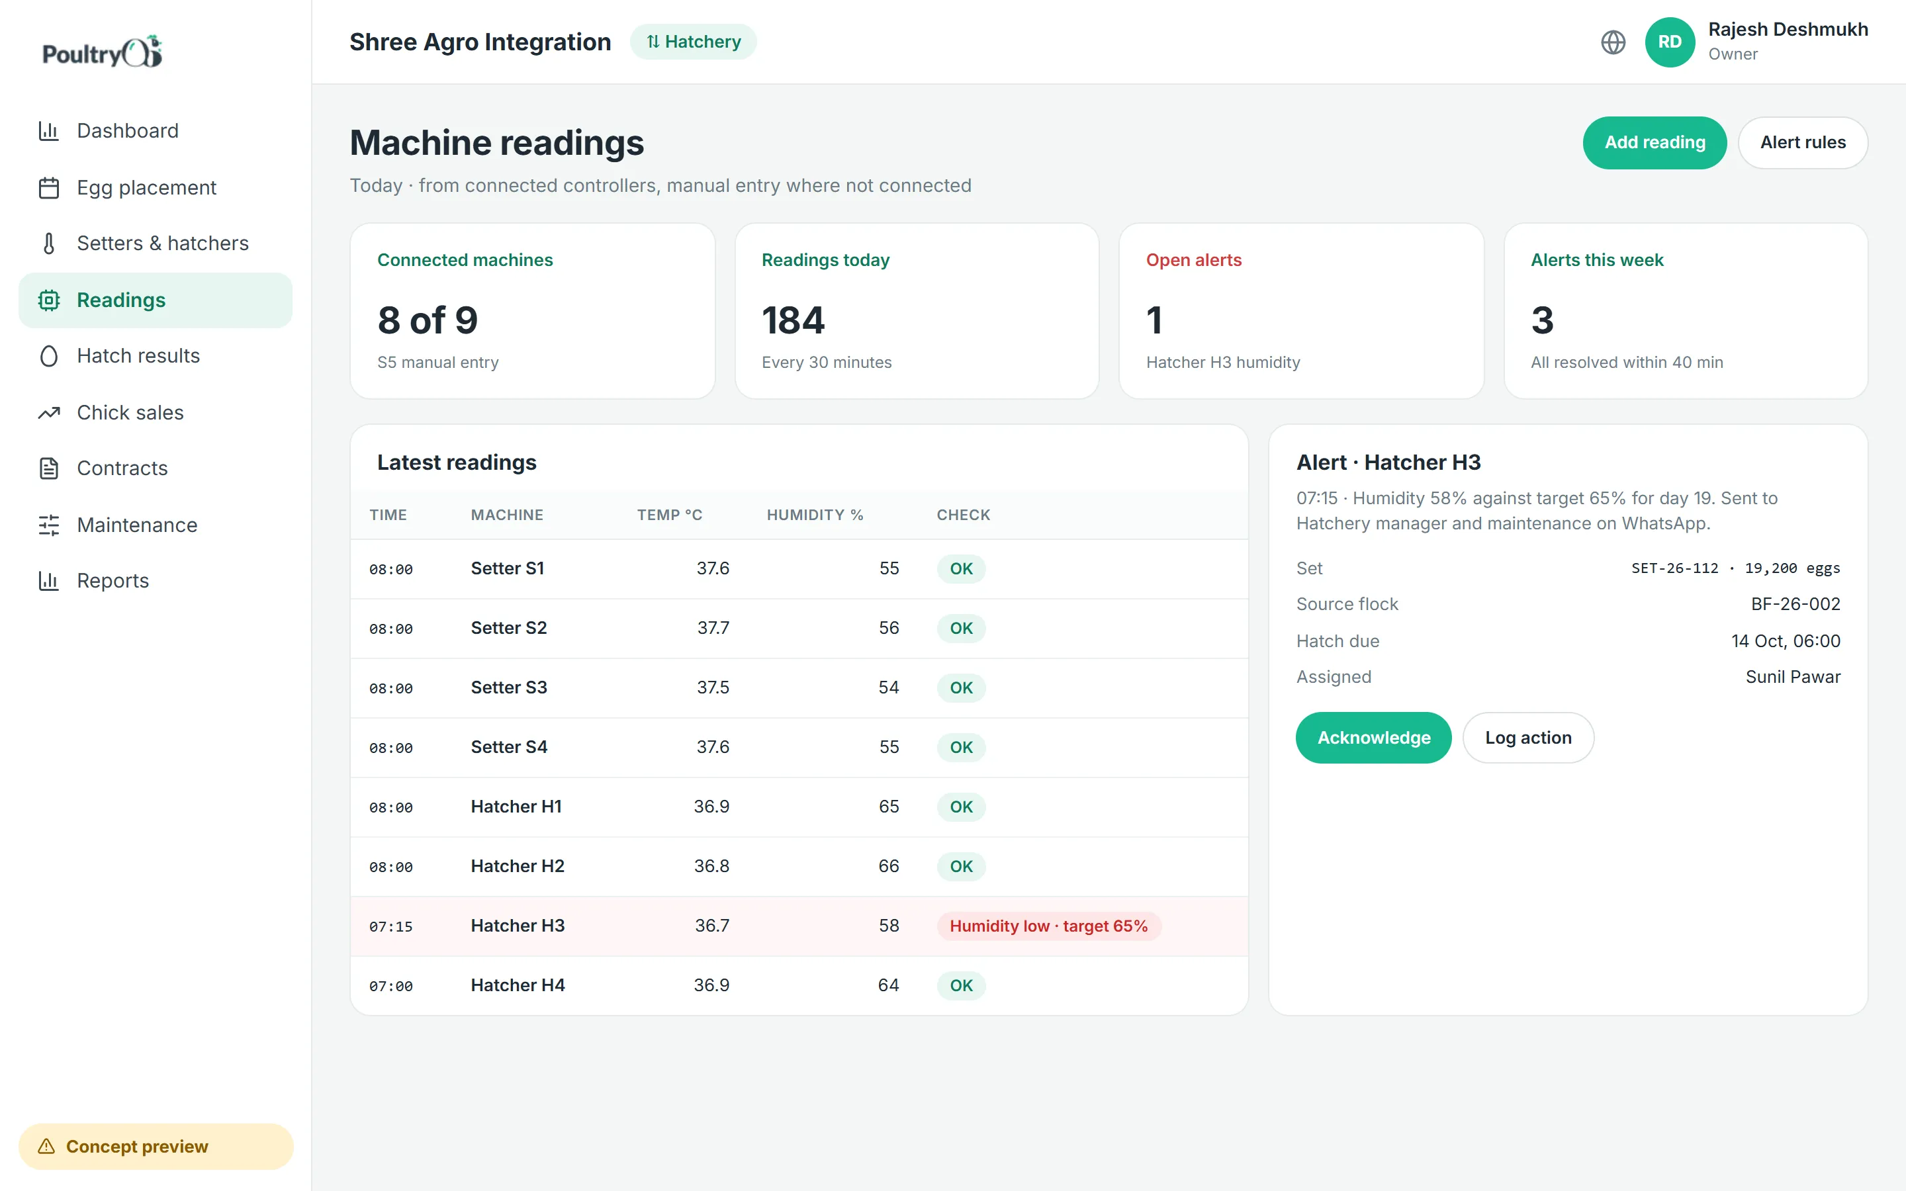This screenshot has height=1191, width=1906.
Task: Click the HUMIDITY % column header
Action: pyautogui.click(x=815, y=515)
